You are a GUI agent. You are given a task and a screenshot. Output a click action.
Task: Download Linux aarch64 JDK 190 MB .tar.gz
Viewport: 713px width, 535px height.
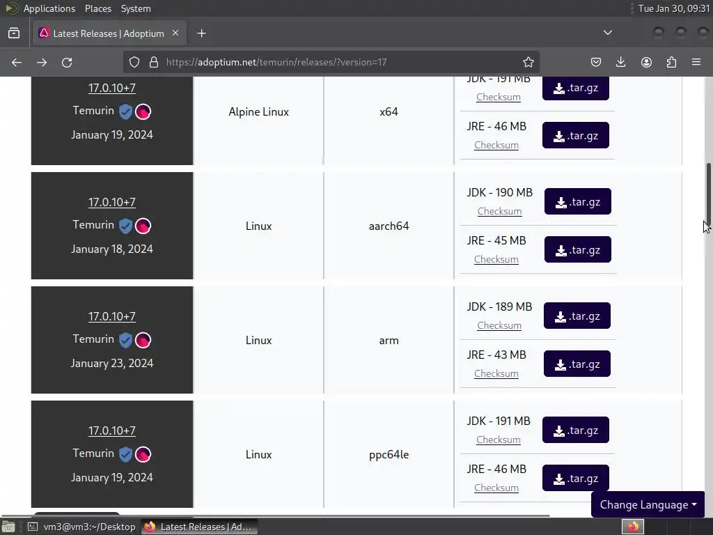[577, 201]
